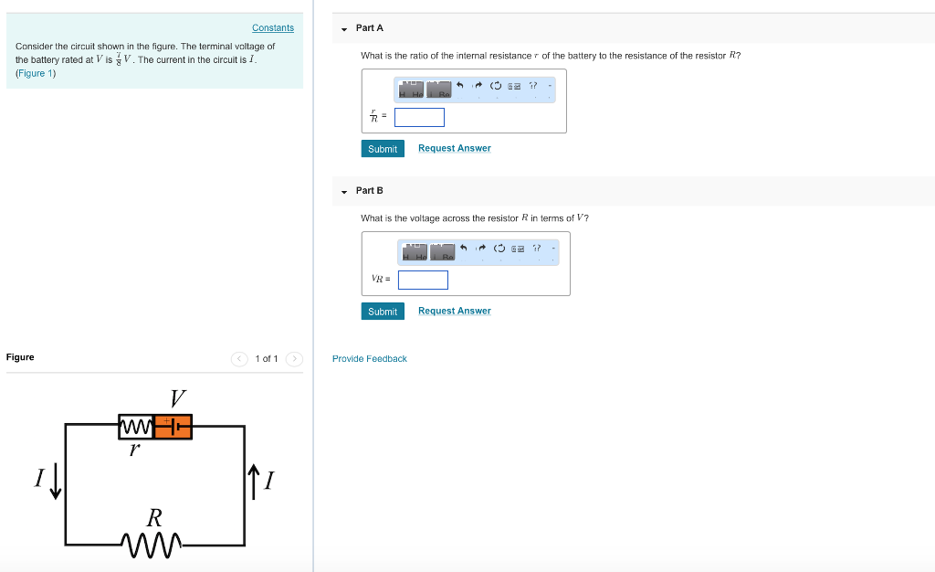Open the keyboard shortcuts icon in Part A
This screenshot has width=935, height=572.
(514, 88)
